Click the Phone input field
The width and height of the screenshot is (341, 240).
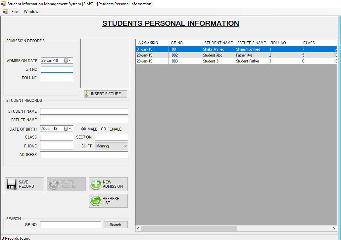57,146
